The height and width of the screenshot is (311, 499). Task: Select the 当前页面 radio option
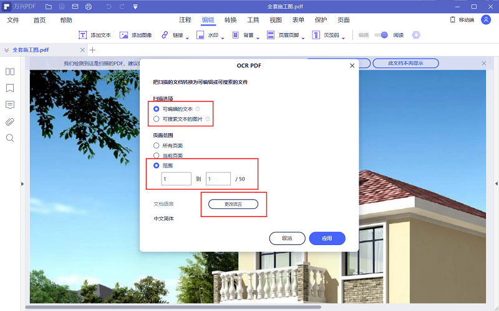pos(157,155)
